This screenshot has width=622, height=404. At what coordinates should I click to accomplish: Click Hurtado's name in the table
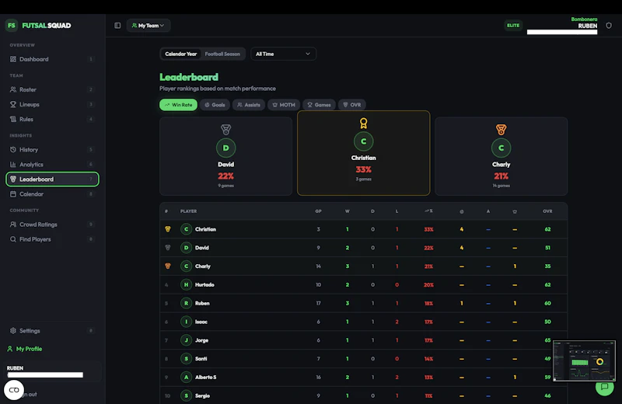[204, 284]
